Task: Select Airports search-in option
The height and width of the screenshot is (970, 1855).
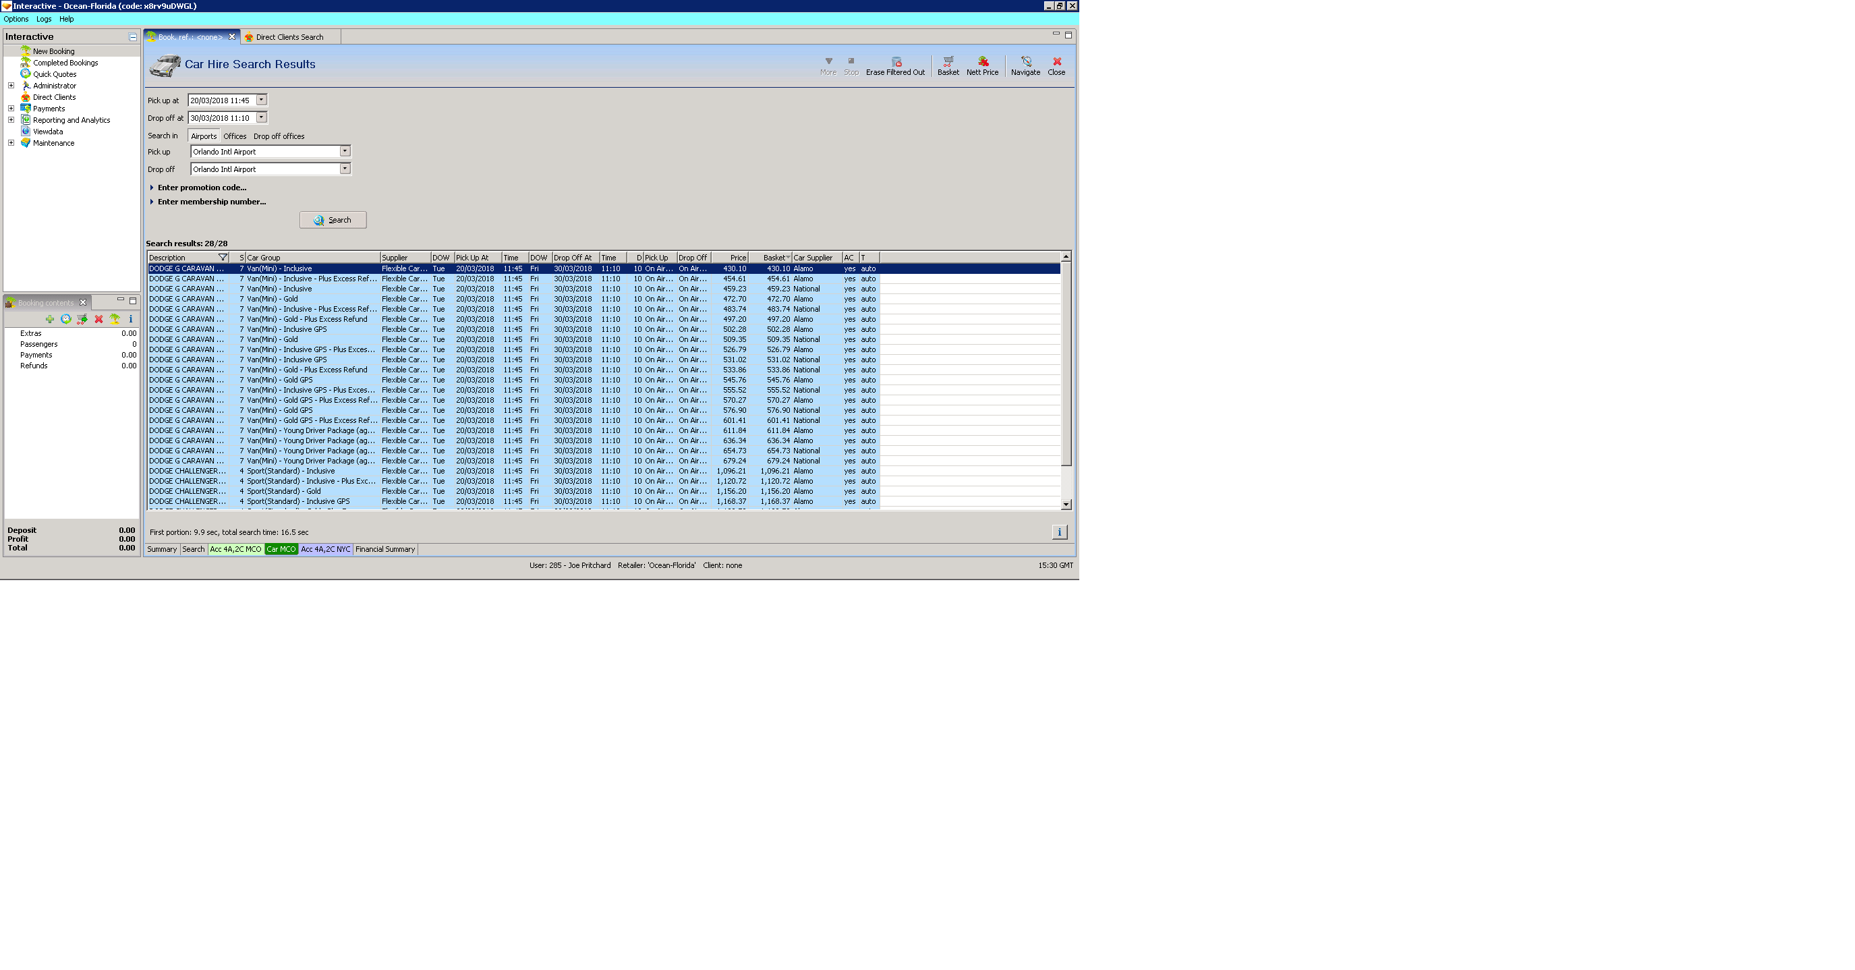Action: (204, 136)
